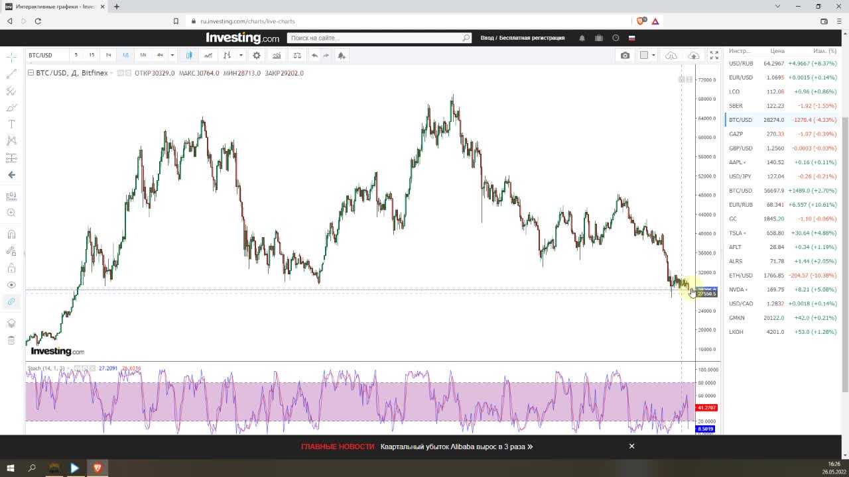Toggle the drawings sync link icon
Viewport: 849px width, 477px height.
11,301
